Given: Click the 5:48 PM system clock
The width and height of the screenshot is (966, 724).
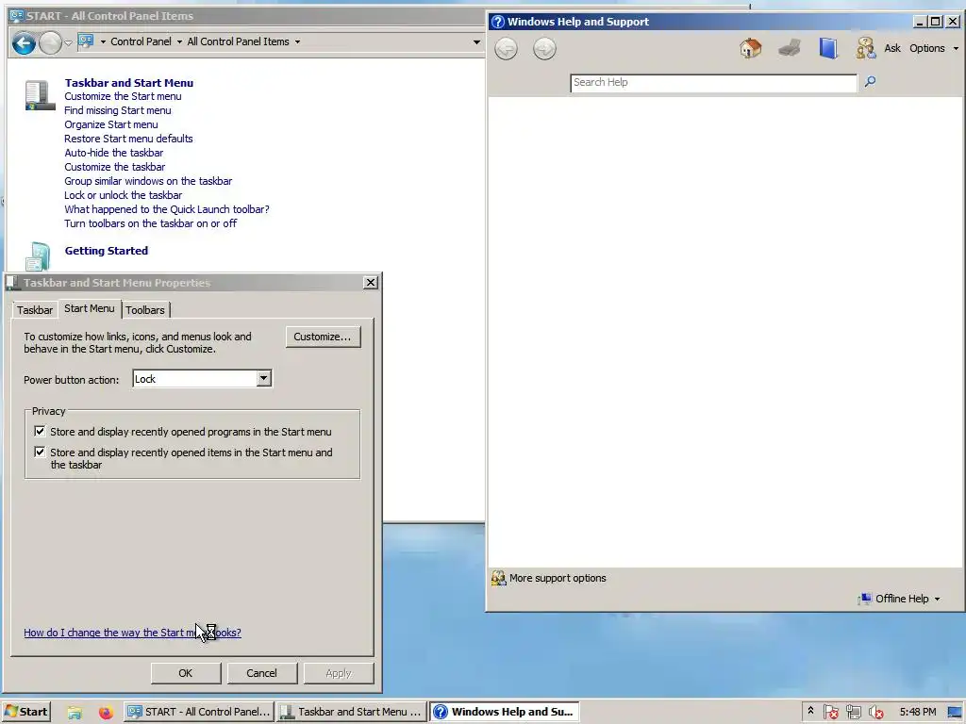Looking at the screenshot, I should point(917,712).
